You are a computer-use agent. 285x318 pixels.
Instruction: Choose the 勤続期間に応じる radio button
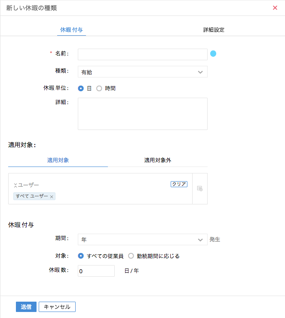coord(131,256)
